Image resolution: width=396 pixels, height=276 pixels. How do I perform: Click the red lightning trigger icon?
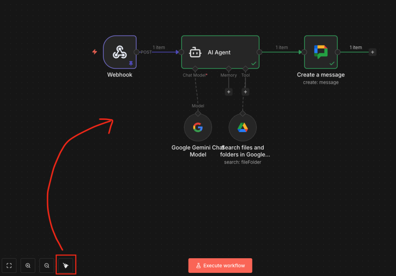coord(94,52)
